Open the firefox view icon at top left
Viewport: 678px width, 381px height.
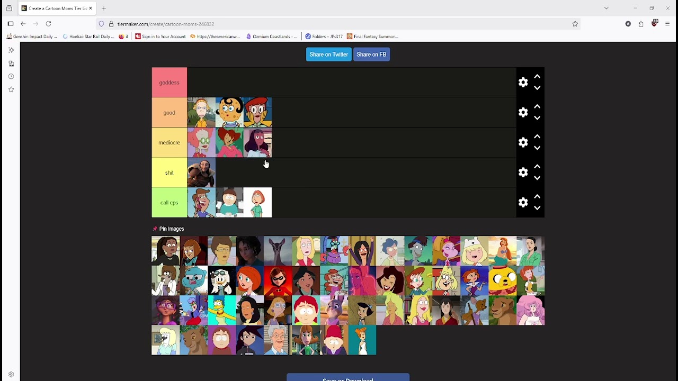click(x=9, y=8)
